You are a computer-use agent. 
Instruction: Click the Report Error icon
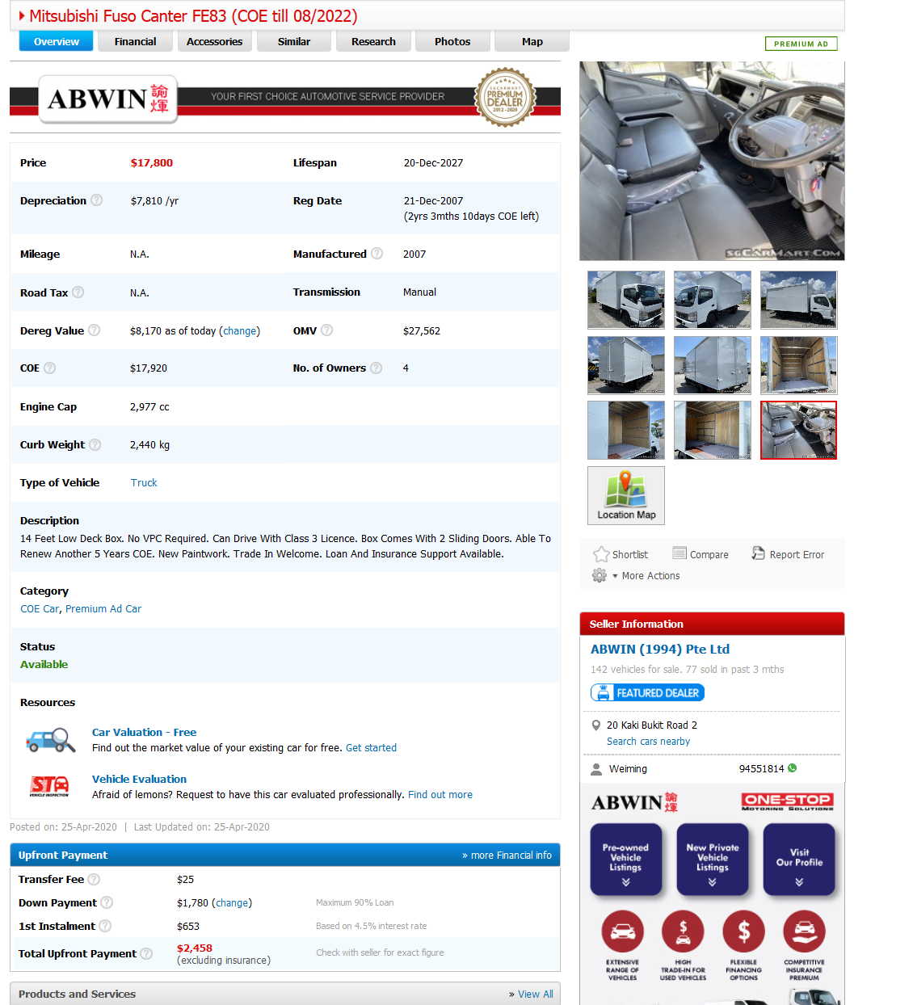[758, 553]
